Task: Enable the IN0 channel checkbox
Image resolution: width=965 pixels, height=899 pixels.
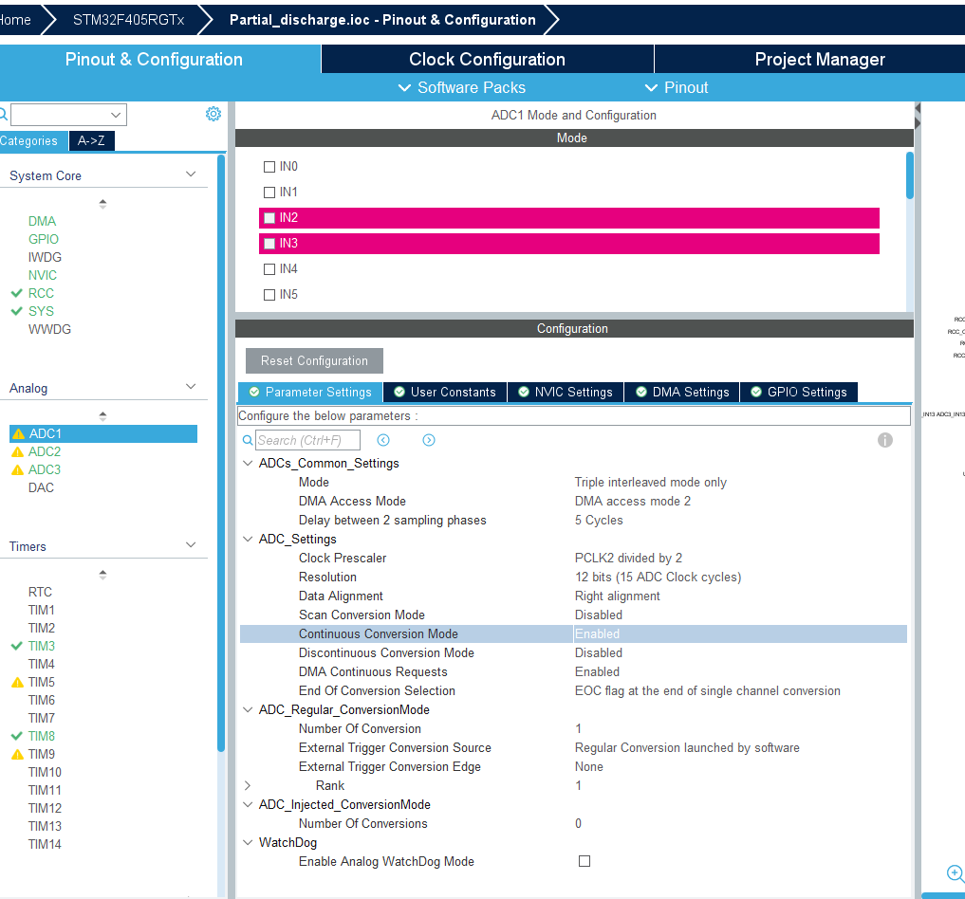Action: tap(269, 167)
